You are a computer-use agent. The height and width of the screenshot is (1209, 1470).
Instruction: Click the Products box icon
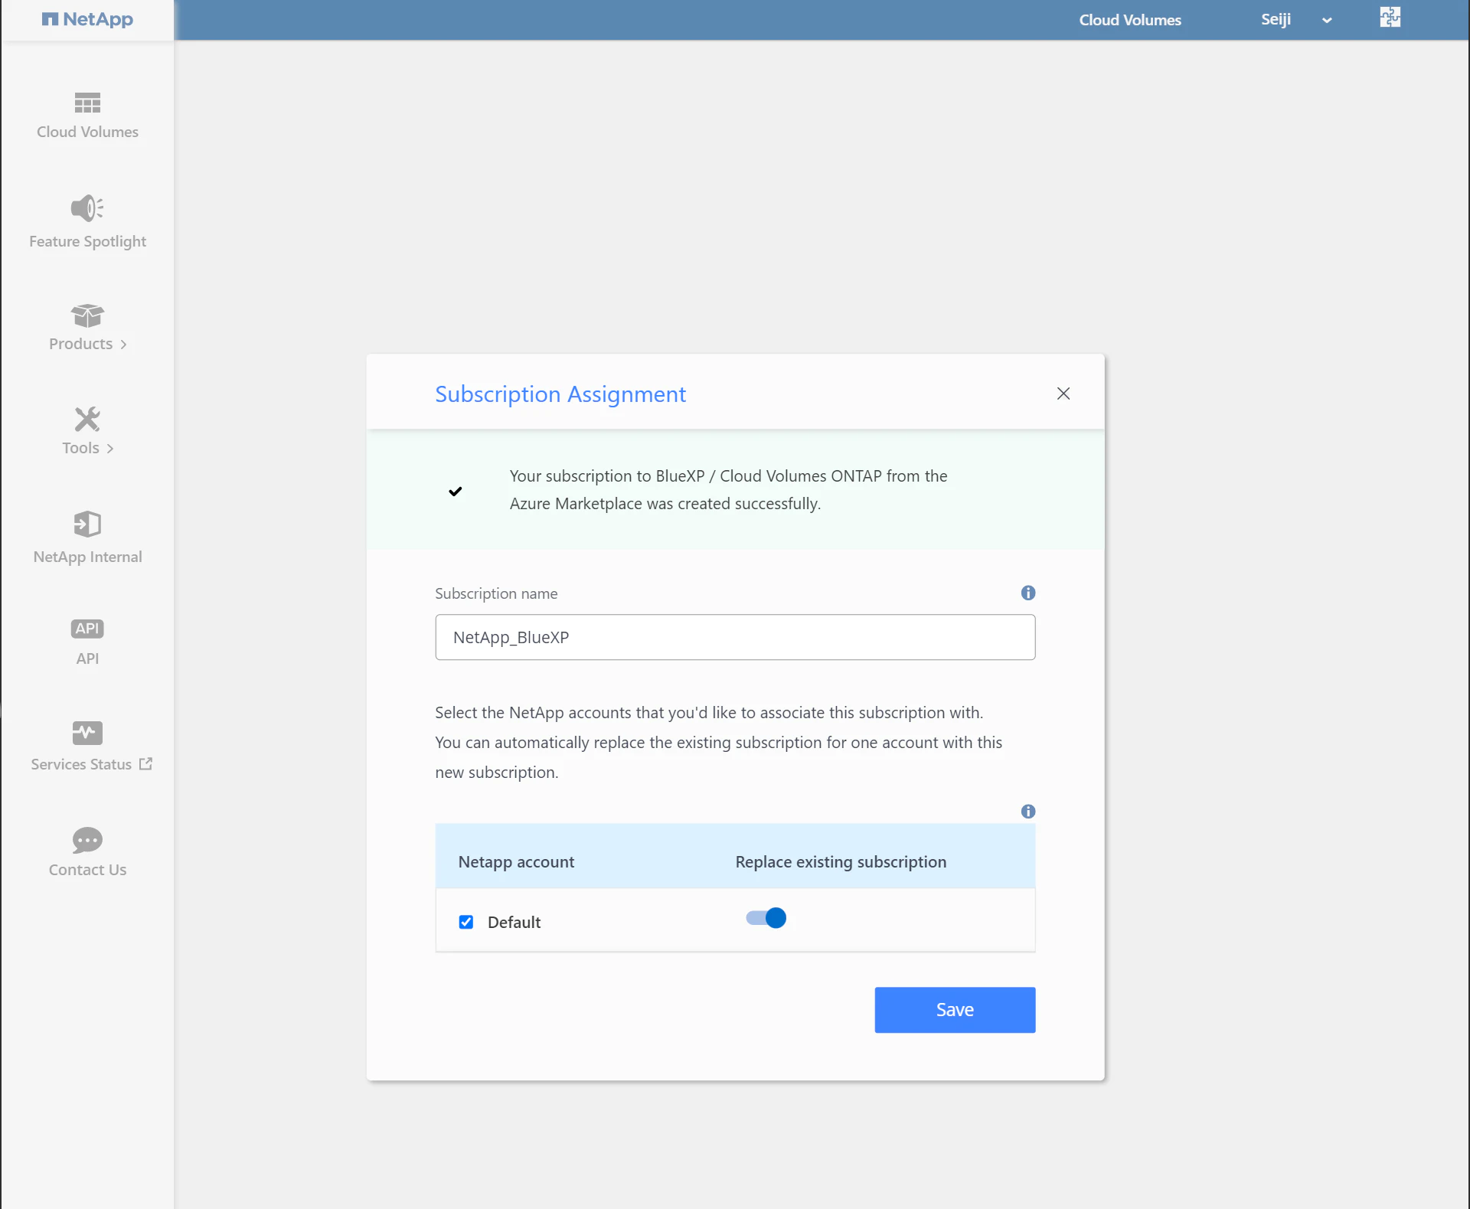(87, 315)
